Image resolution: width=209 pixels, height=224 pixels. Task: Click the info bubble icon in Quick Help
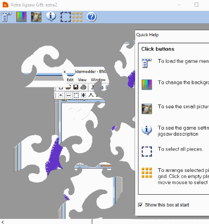(147, 130)
